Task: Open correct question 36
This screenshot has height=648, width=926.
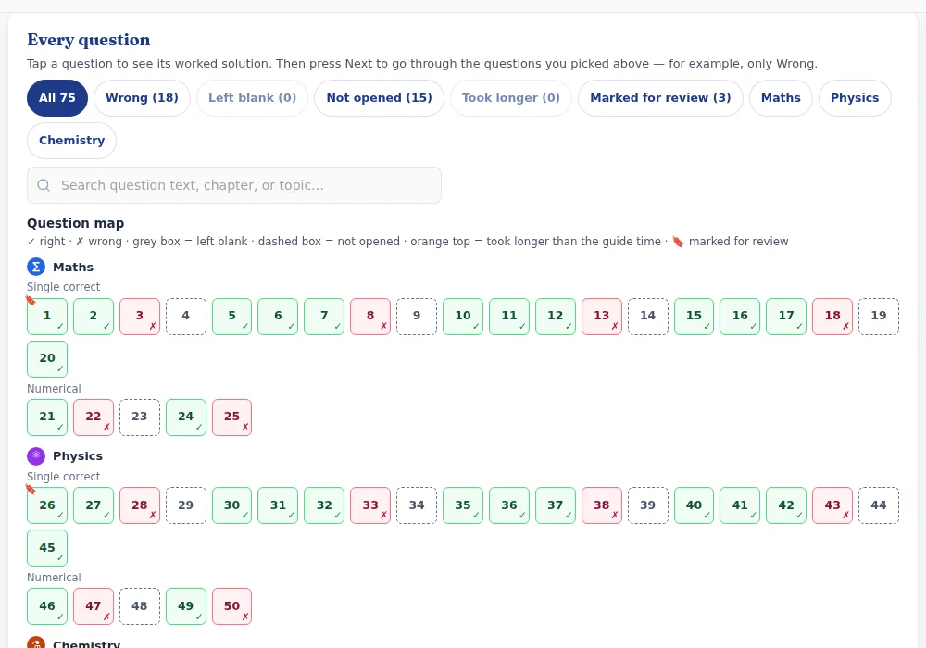Action: 509,505
